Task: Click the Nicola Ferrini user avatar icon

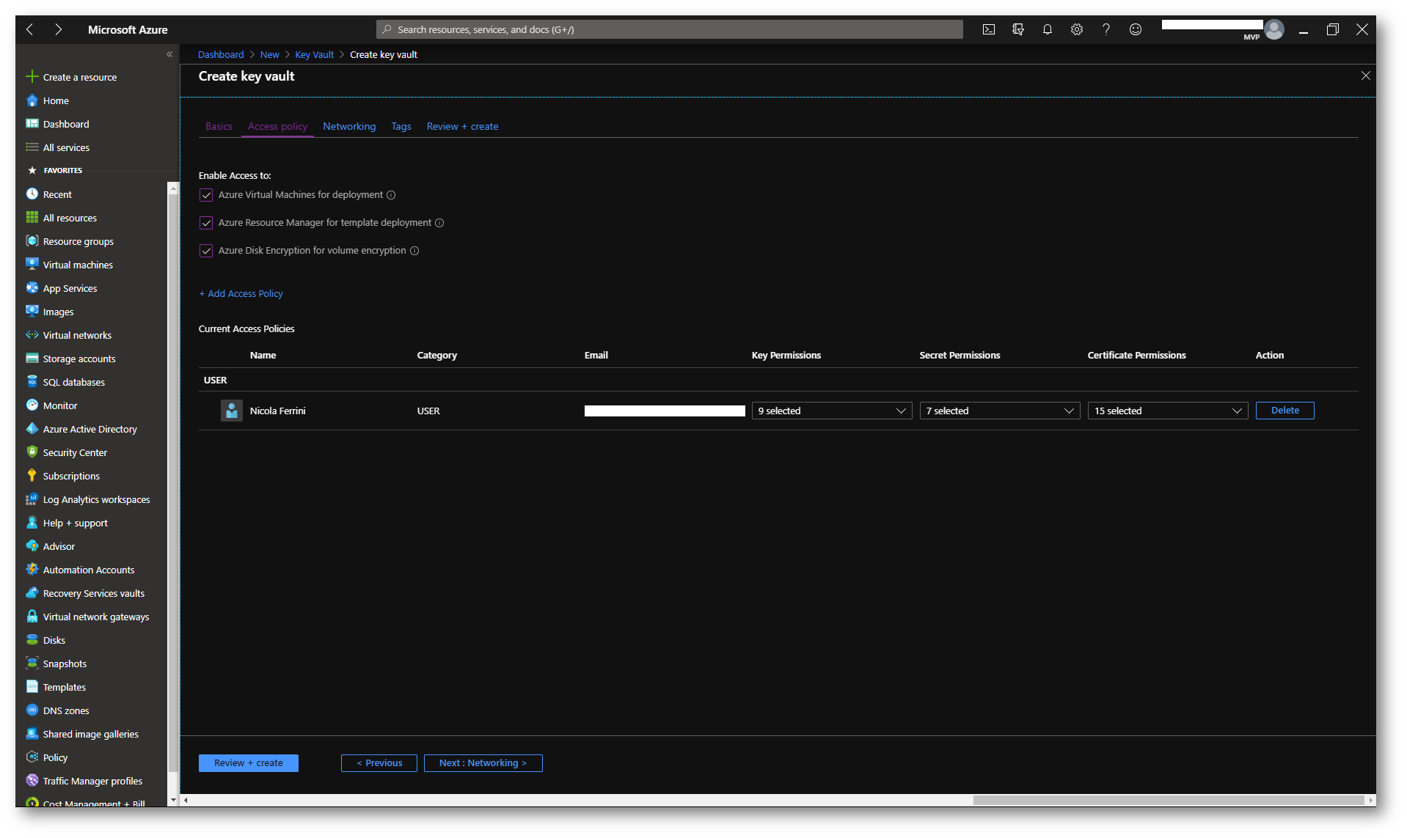Action: click(x=232, y=411)
